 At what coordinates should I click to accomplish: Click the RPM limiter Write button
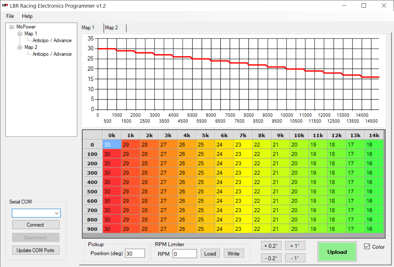234,254
